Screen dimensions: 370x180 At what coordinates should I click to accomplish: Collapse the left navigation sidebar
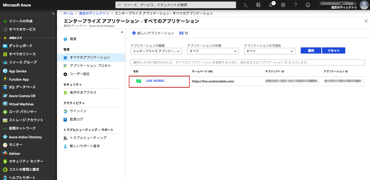point(53,13)
